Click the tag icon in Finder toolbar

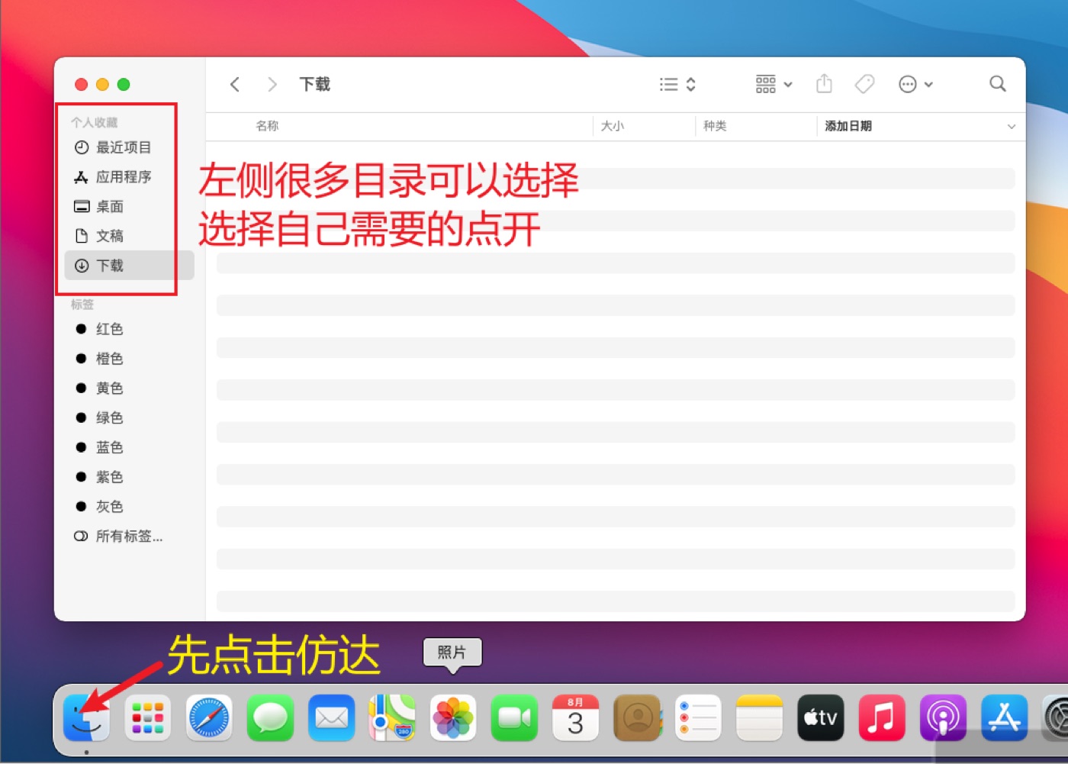tap(864, 84)
